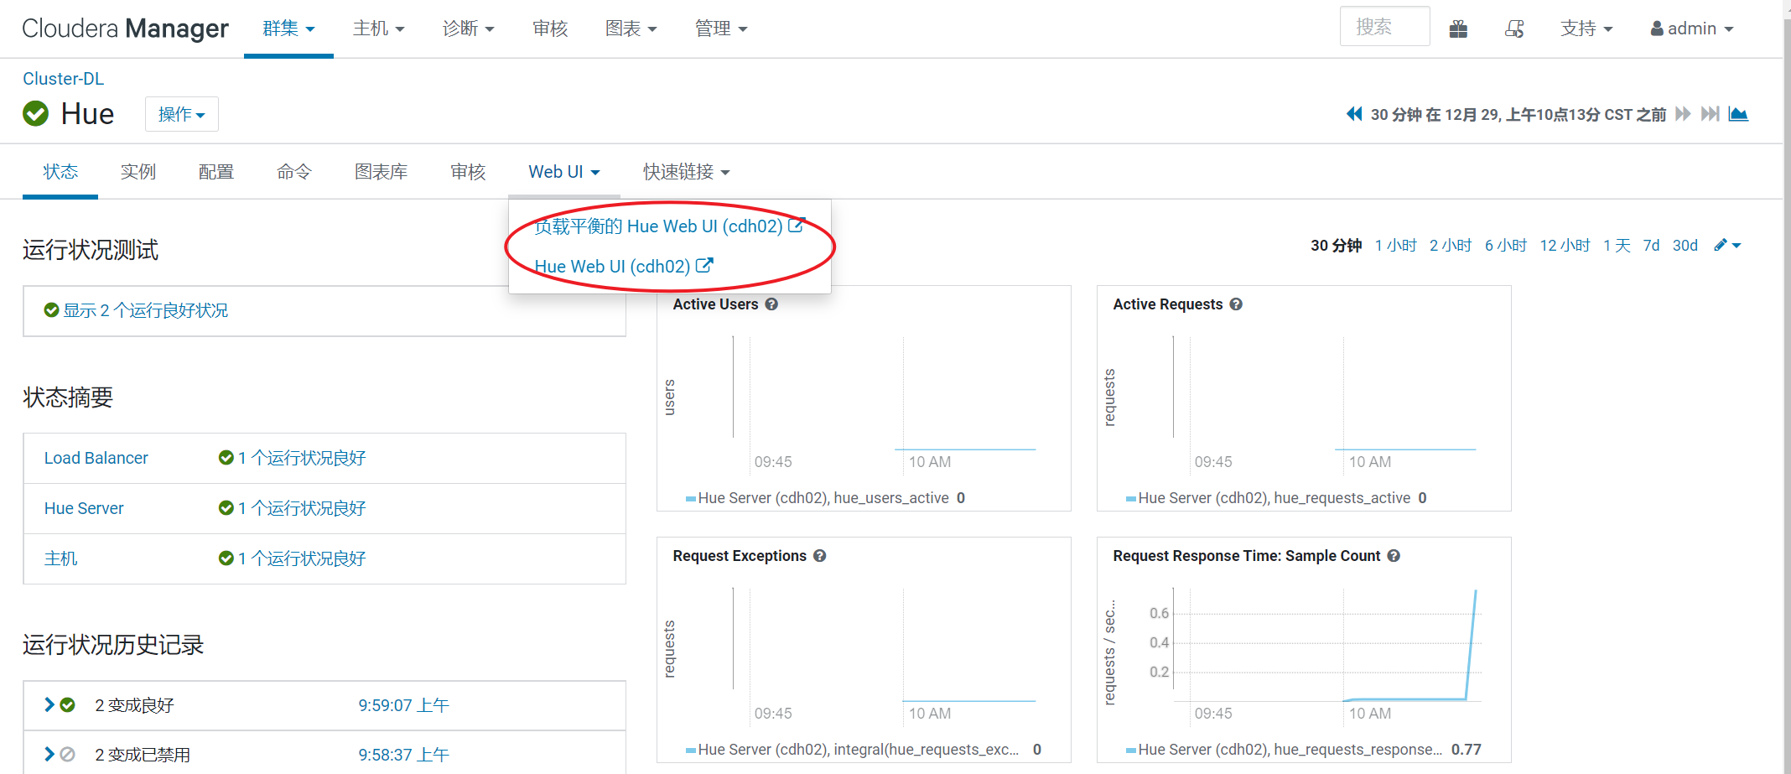Open the 图表 dropdown menu

coord(631,29)
